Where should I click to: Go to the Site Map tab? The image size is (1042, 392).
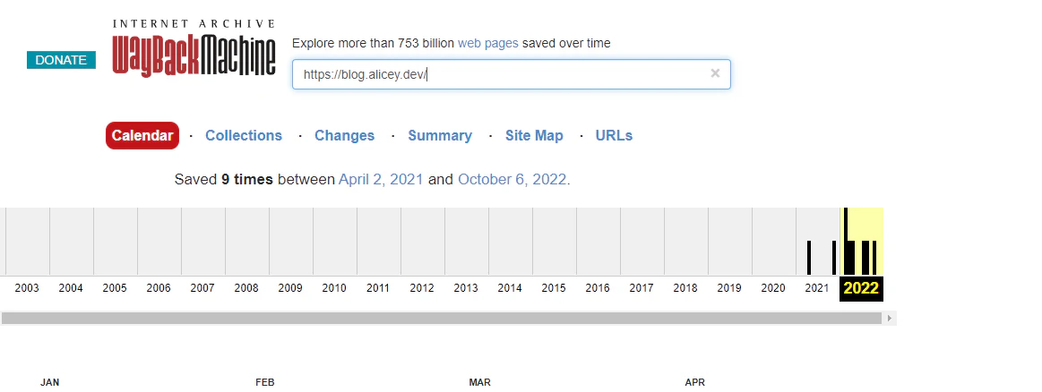tap(534, 135)
